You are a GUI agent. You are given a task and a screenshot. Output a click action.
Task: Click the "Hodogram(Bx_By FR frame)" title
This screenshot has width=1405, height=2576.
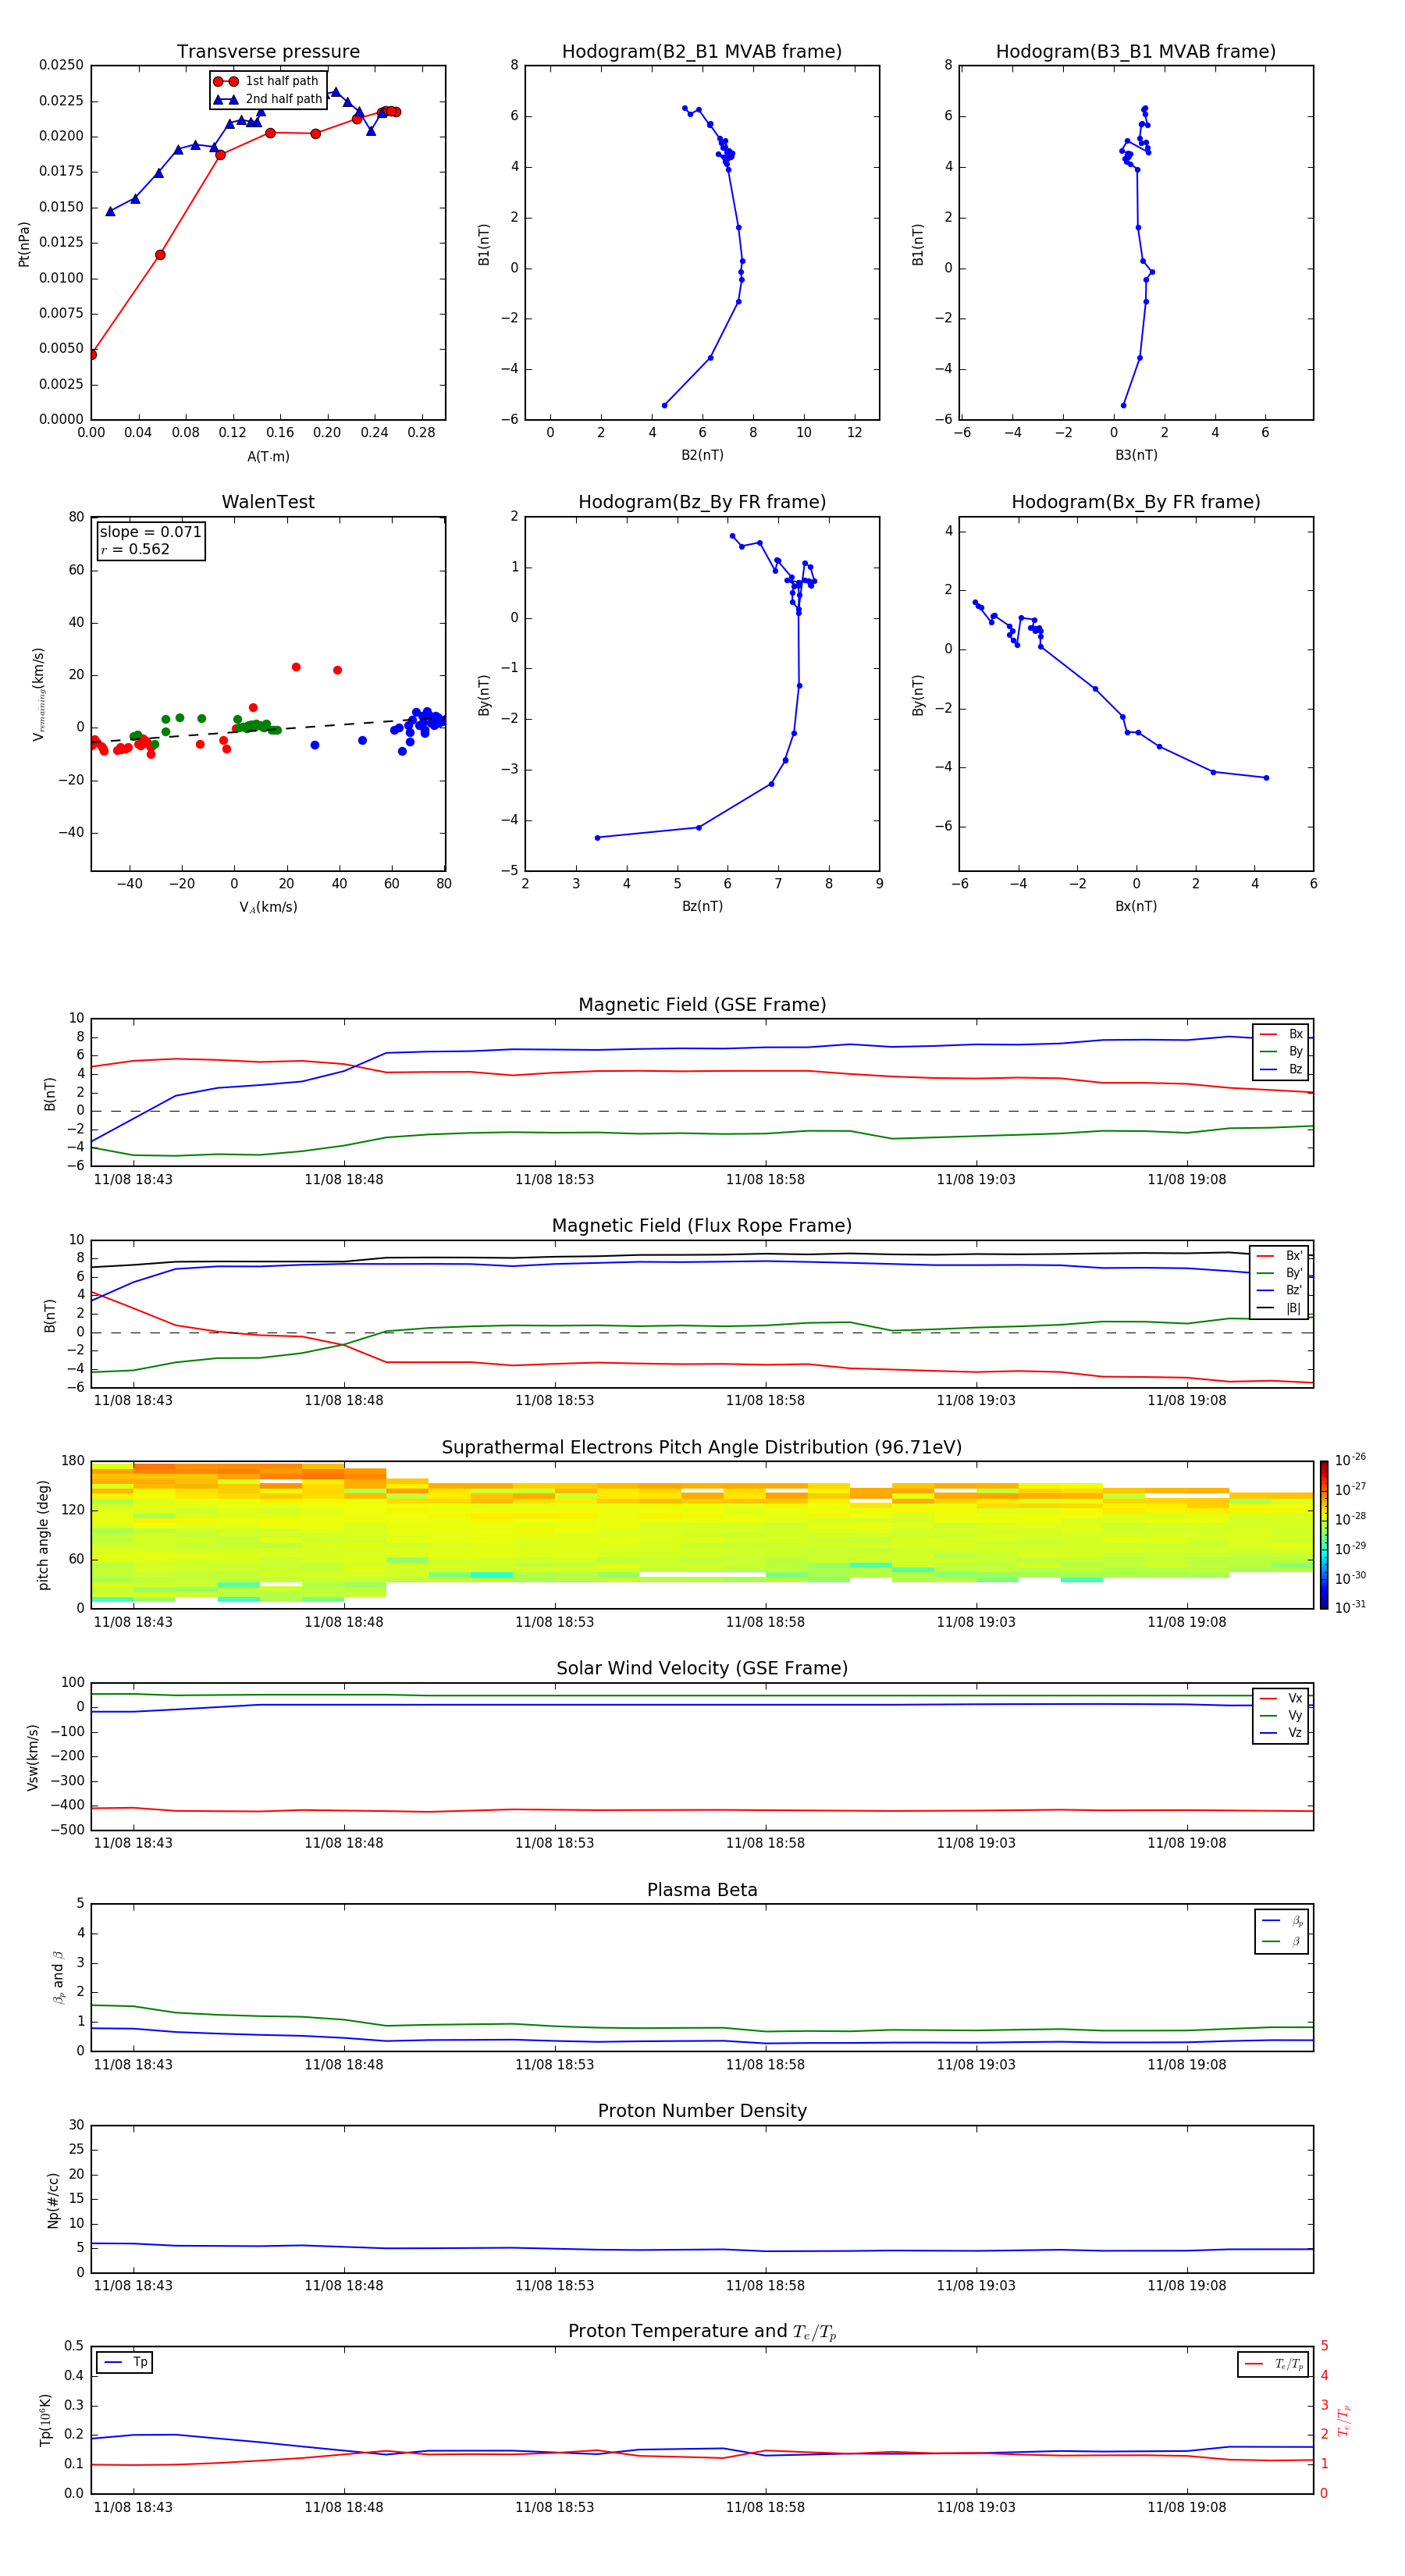click(x=1136, y=502)
